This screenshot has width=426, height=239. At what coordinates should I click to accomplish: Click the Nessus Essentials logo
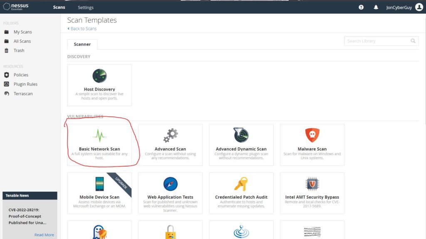point(16,7)
